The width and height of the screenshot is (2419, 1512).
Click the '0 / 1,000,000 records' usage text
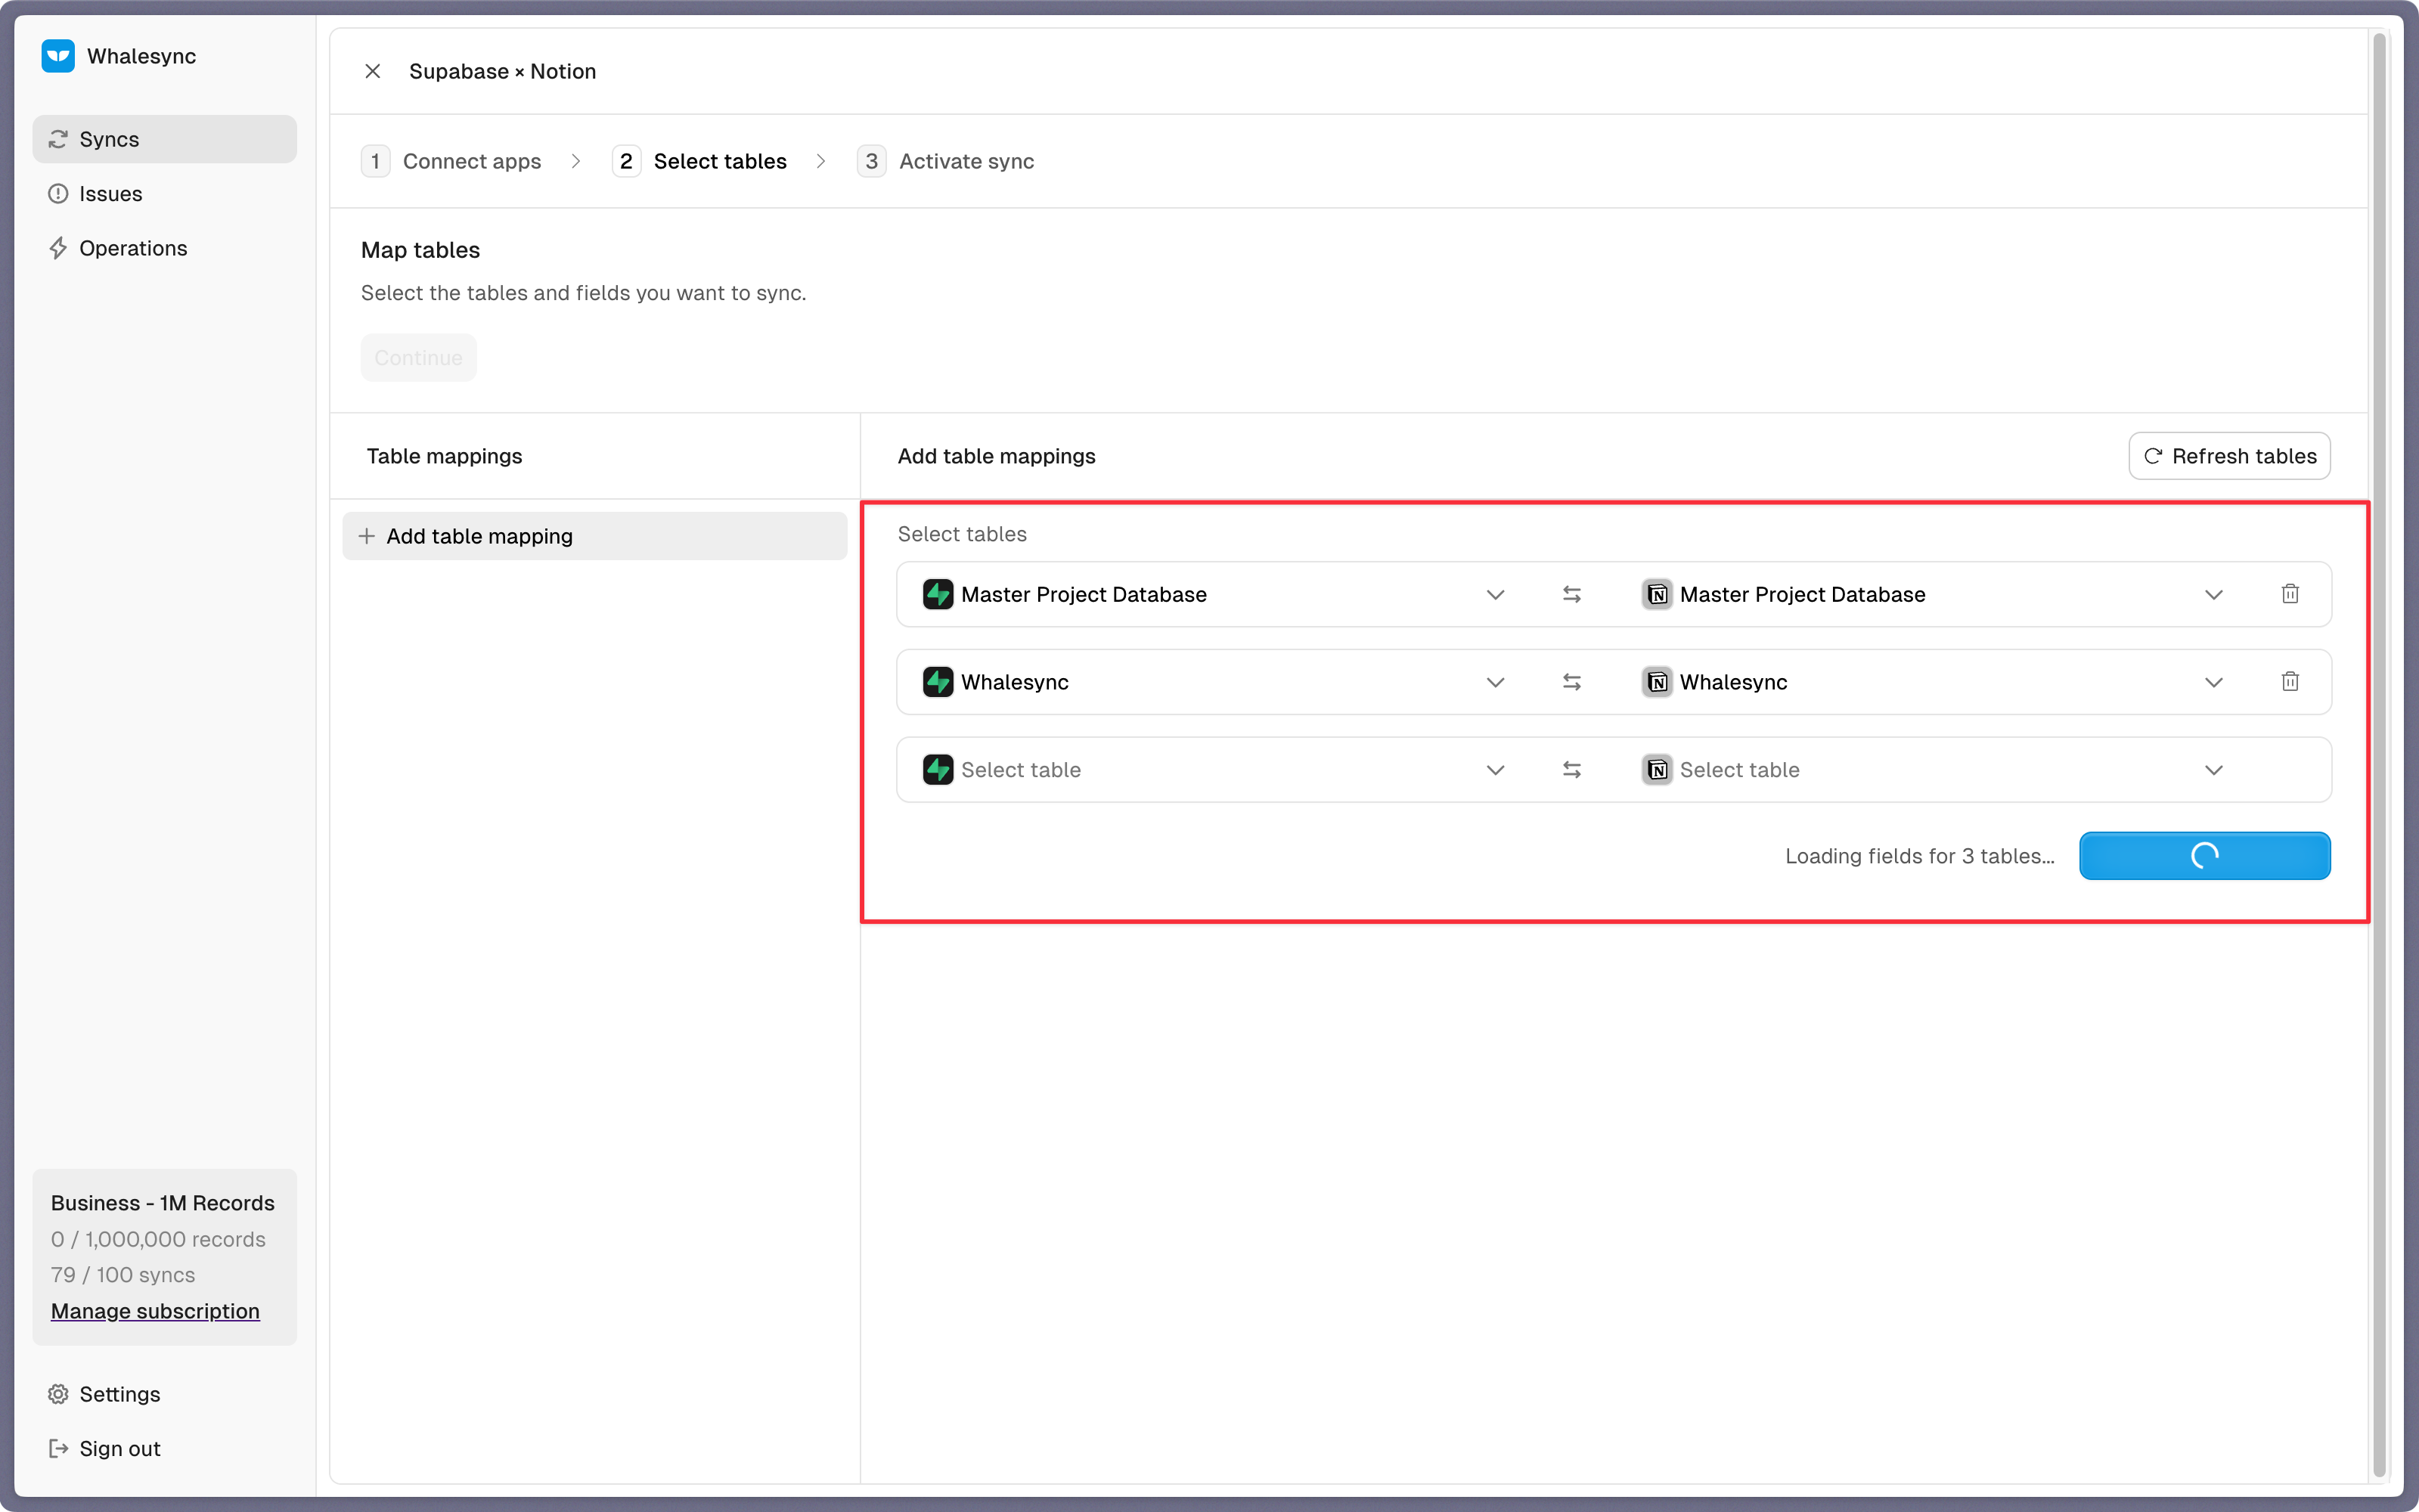point(158,1239)
